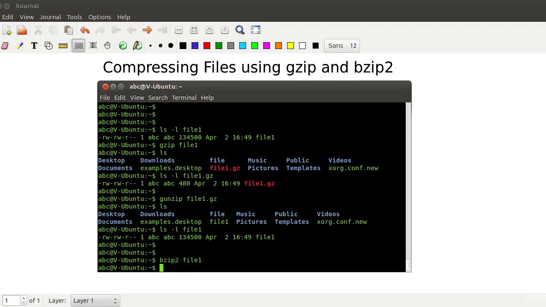
Task: Pick the light blue color swatch
Action: (243, 46)
